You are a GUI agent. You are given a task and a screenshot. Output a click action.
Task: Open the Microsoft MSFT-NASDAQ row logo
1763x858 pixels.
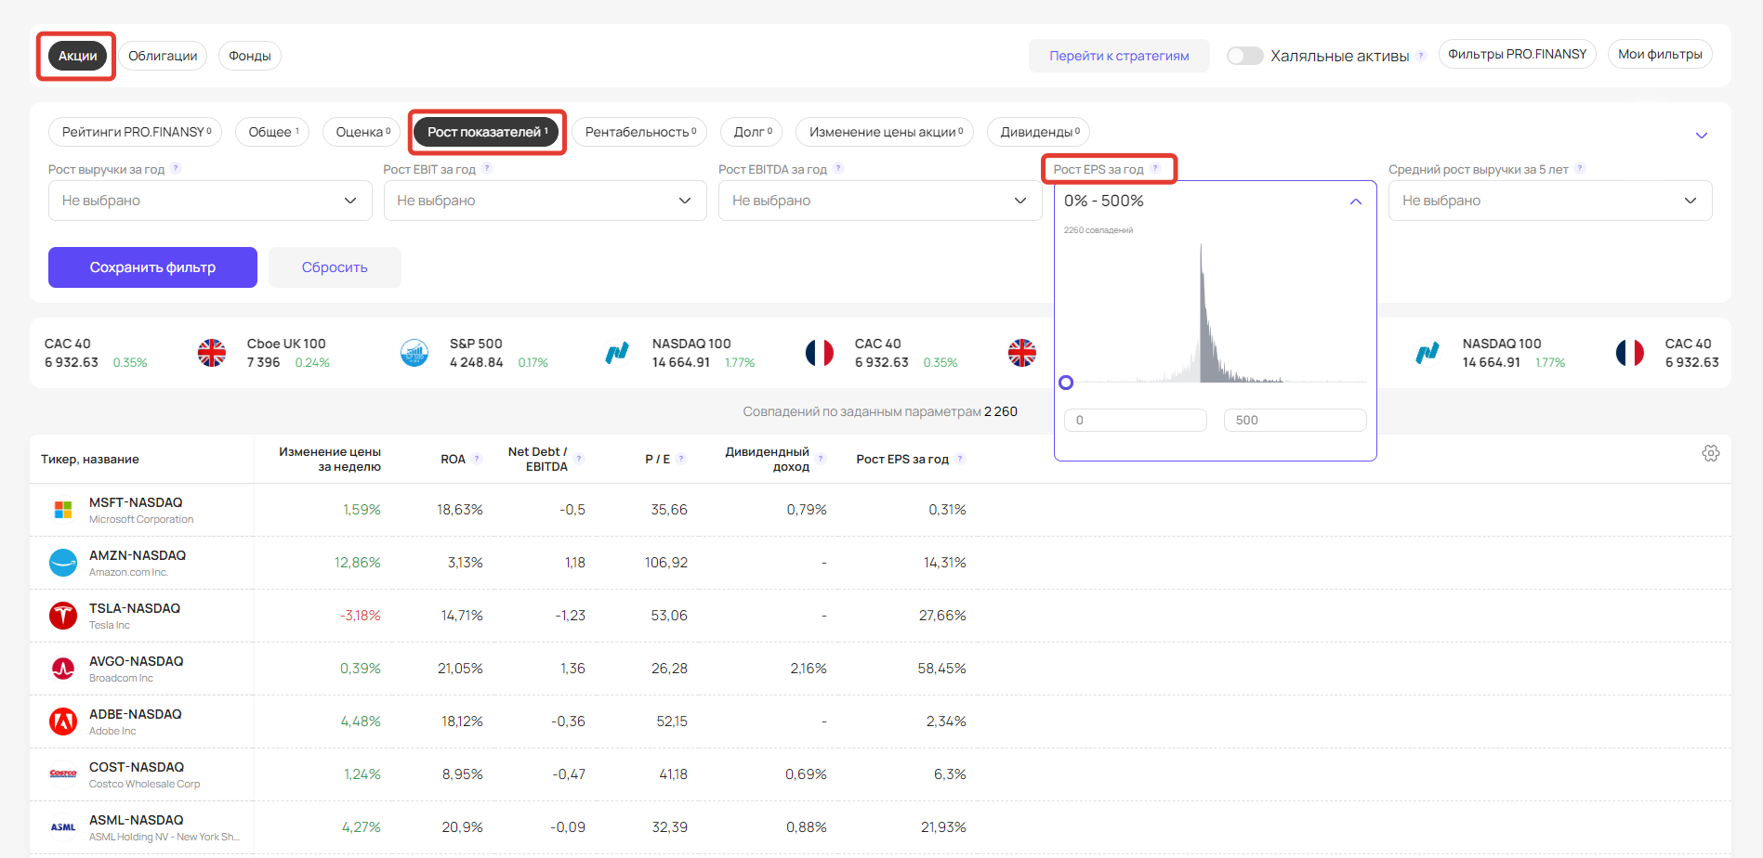click(63, 510)
